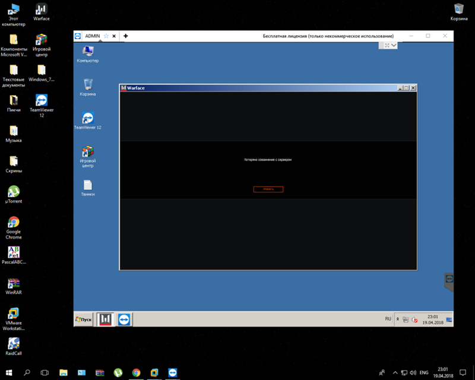Image resolution: width=475 pixels, height=380 pixels.
Task: Select Компьютер icon in the remote session
Action: coord(88,54)
